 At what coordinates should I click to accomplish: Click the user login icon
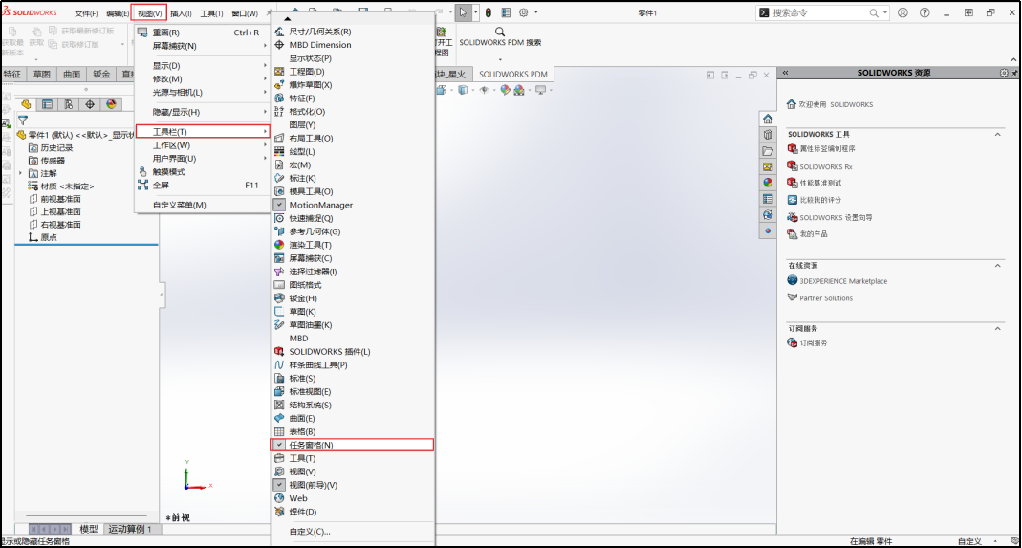(x=902, y=12)
